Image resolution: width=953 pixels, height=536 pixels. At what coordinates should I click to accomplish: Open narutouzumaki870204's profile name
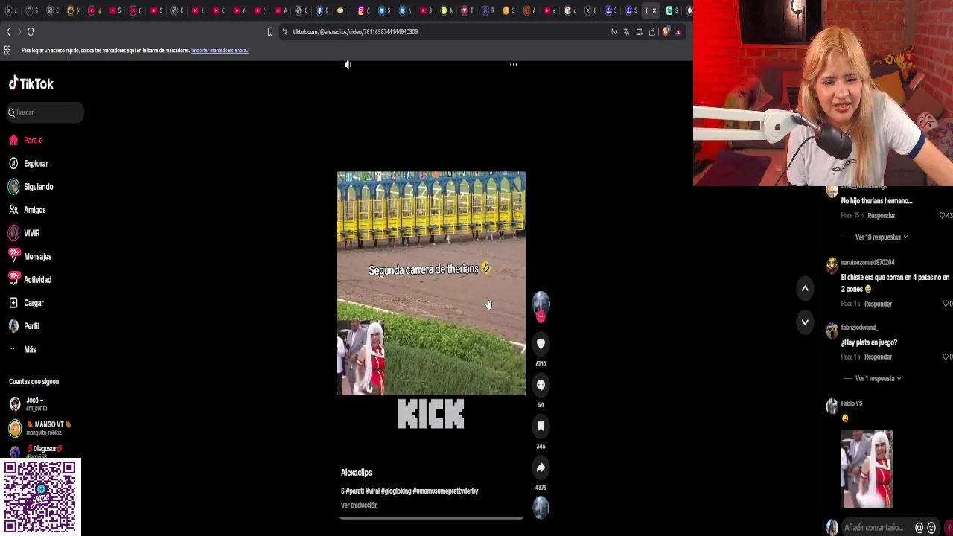pyautogui.click(x=867, y=263)
